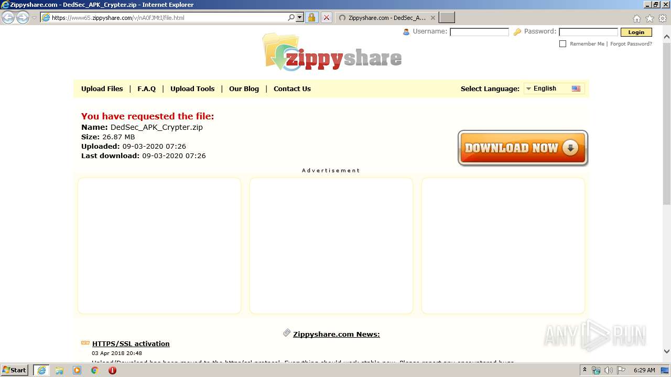Go forward with the browser Forward arrow
The height and width of the screenshot is (377, 671).
pos(23,17)
